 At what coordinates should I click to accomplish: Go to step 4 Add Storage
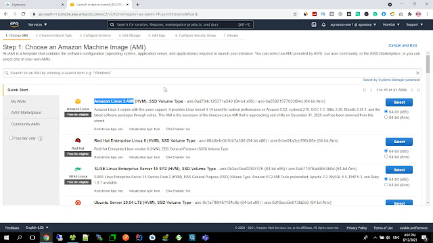129,36
